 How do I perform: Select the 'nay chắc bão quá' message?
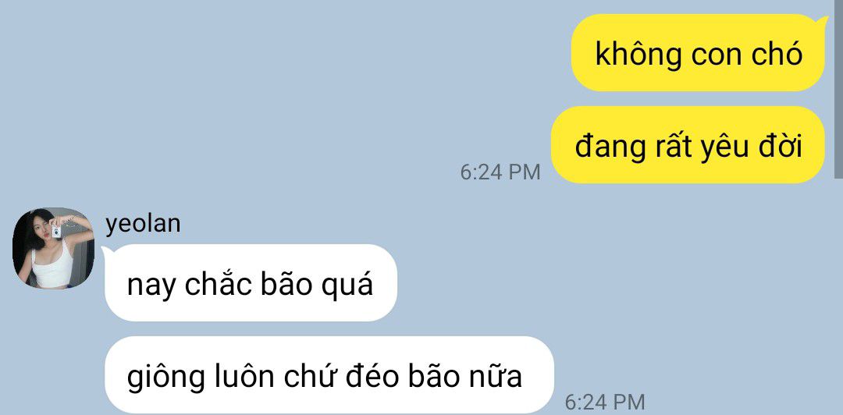[x=251, y=282]
